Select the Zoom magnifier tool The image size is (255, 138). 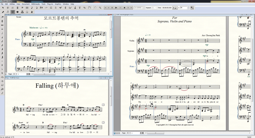tap(100, 8)
